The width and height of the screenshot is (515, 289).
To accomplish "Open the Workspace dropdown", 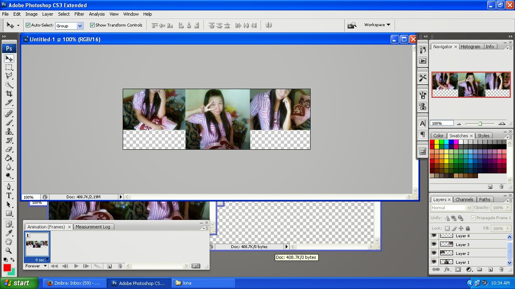I will click(x=376, y=24).
